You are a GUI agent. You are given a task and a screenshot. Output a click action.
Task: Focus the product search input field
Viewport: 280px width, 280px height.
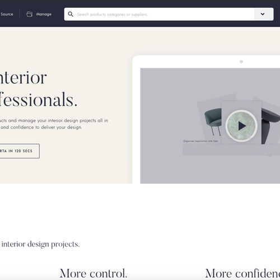(x=159, y=14)
